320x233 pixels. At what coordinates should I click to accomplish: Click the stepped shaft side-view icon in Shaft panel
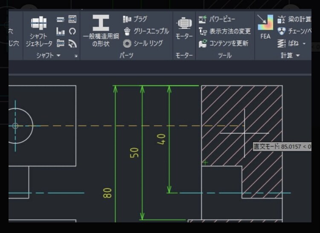pyautogui.click(x=61, y=43)
